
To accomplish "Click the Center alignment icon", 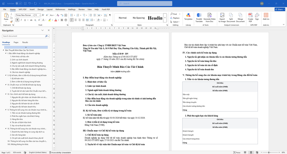I will (x=76, y=20).
